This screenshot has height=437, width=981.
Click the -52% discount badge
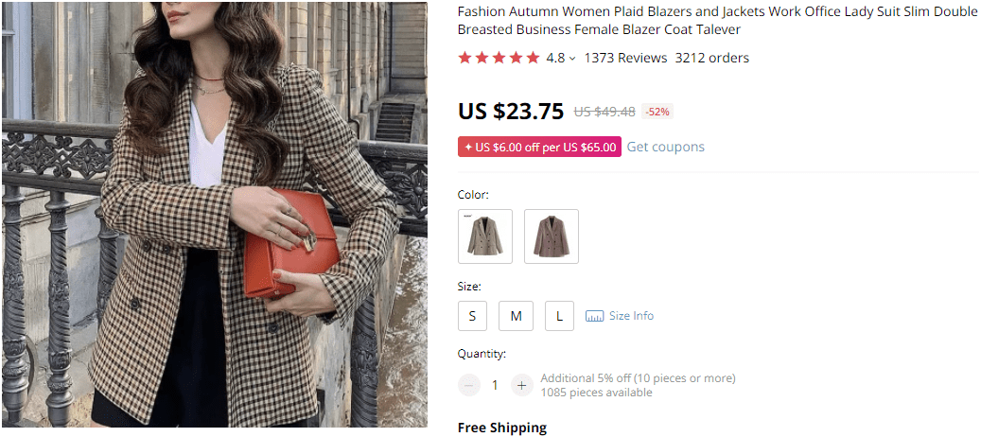[x=657, y=112]
